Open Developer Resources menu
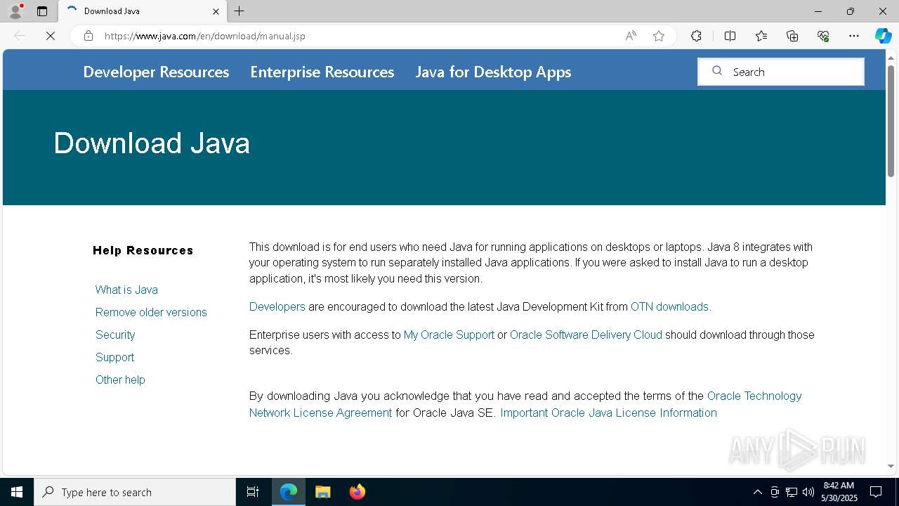899x506 pixels. [156, 72]
